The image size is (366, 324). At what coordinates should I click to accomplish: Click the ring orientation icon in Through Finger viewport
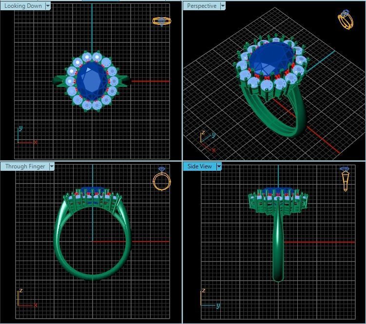pos(161,179)
